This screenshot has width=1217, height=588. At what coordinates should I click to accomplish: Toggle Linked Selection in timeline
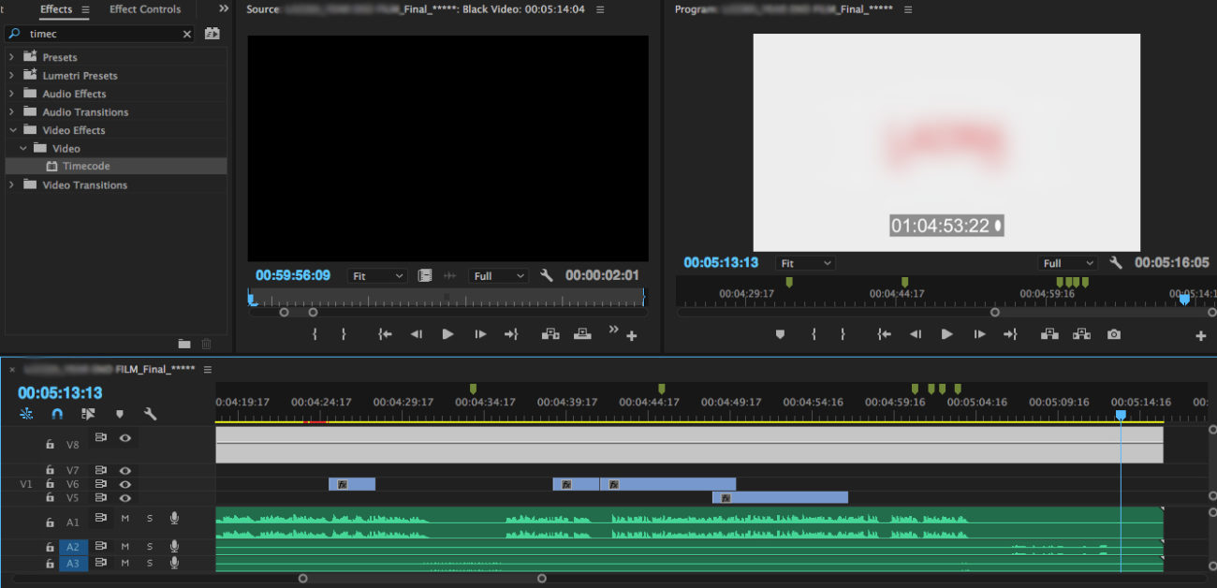tap(88, 414)
